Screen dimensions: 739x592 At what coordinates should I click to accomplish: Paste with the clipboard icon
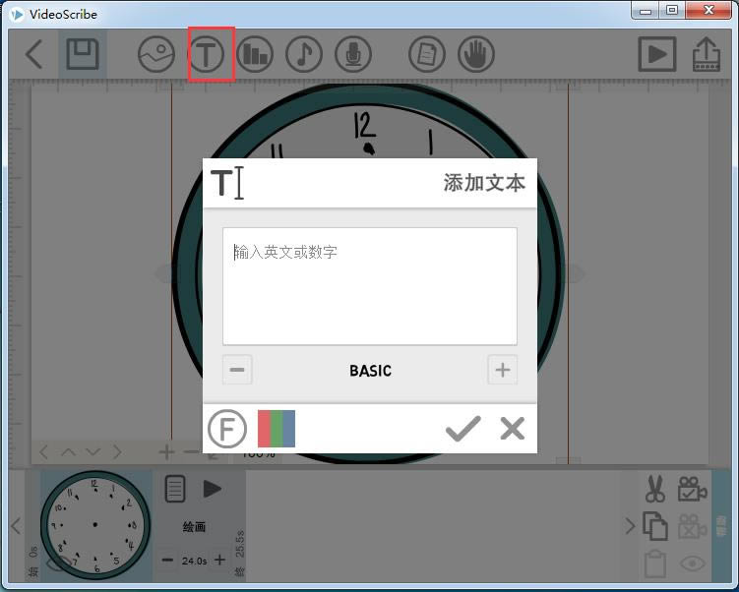click(655, 563)
